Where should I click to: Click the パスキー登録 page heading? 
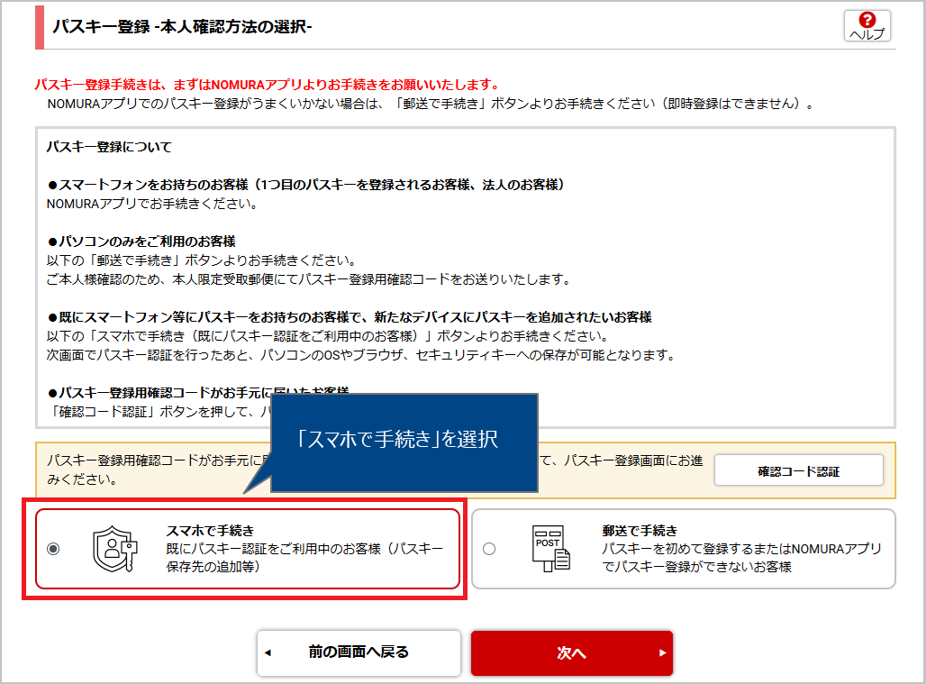[x=182, y=27]
